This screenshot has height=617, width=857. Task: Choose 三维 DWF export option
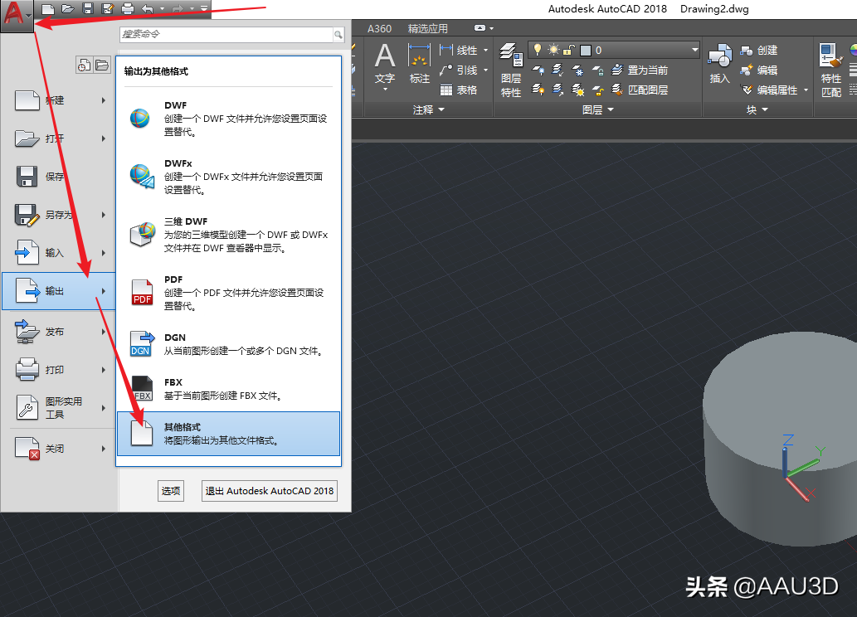[228, 235]
